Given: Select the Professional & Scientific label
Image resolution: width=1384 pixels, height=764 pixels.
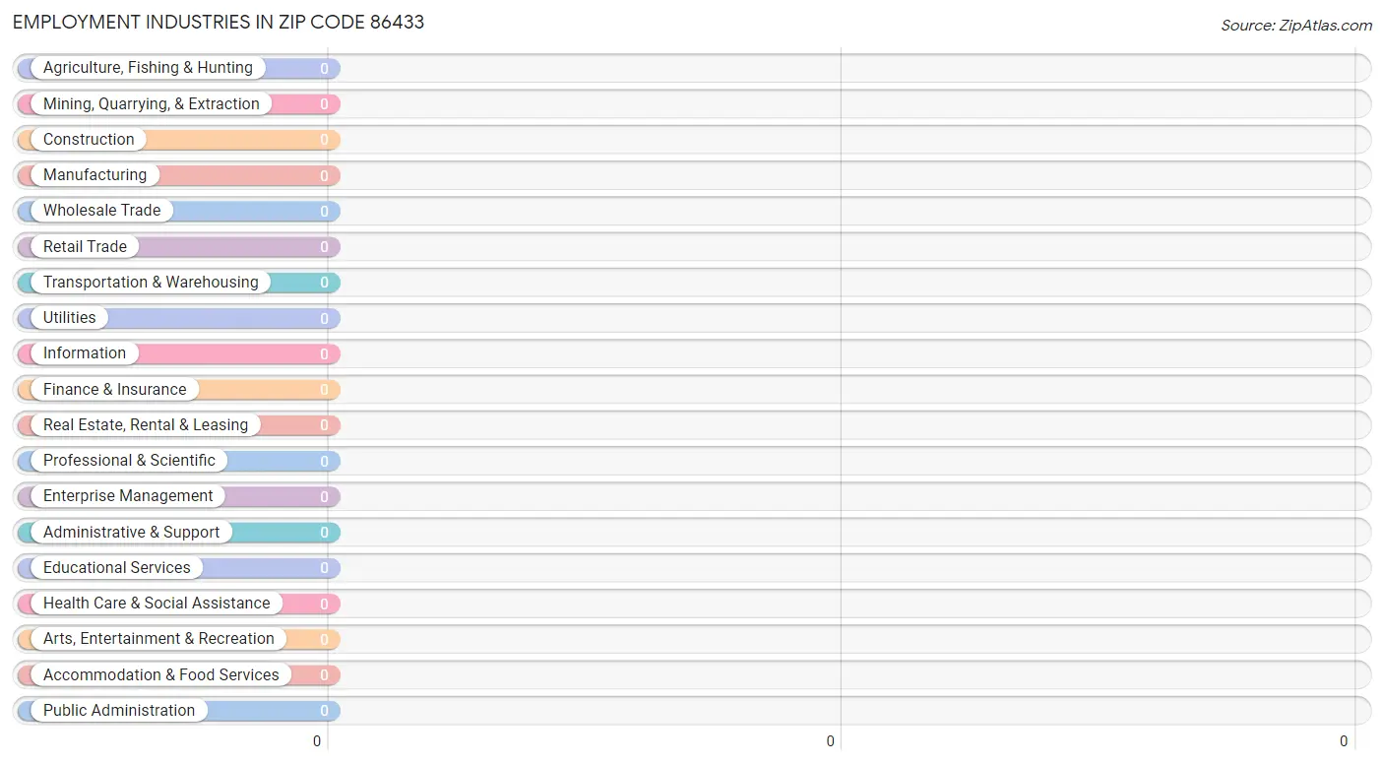Looking at the screenshot, I should coord(129,460).
